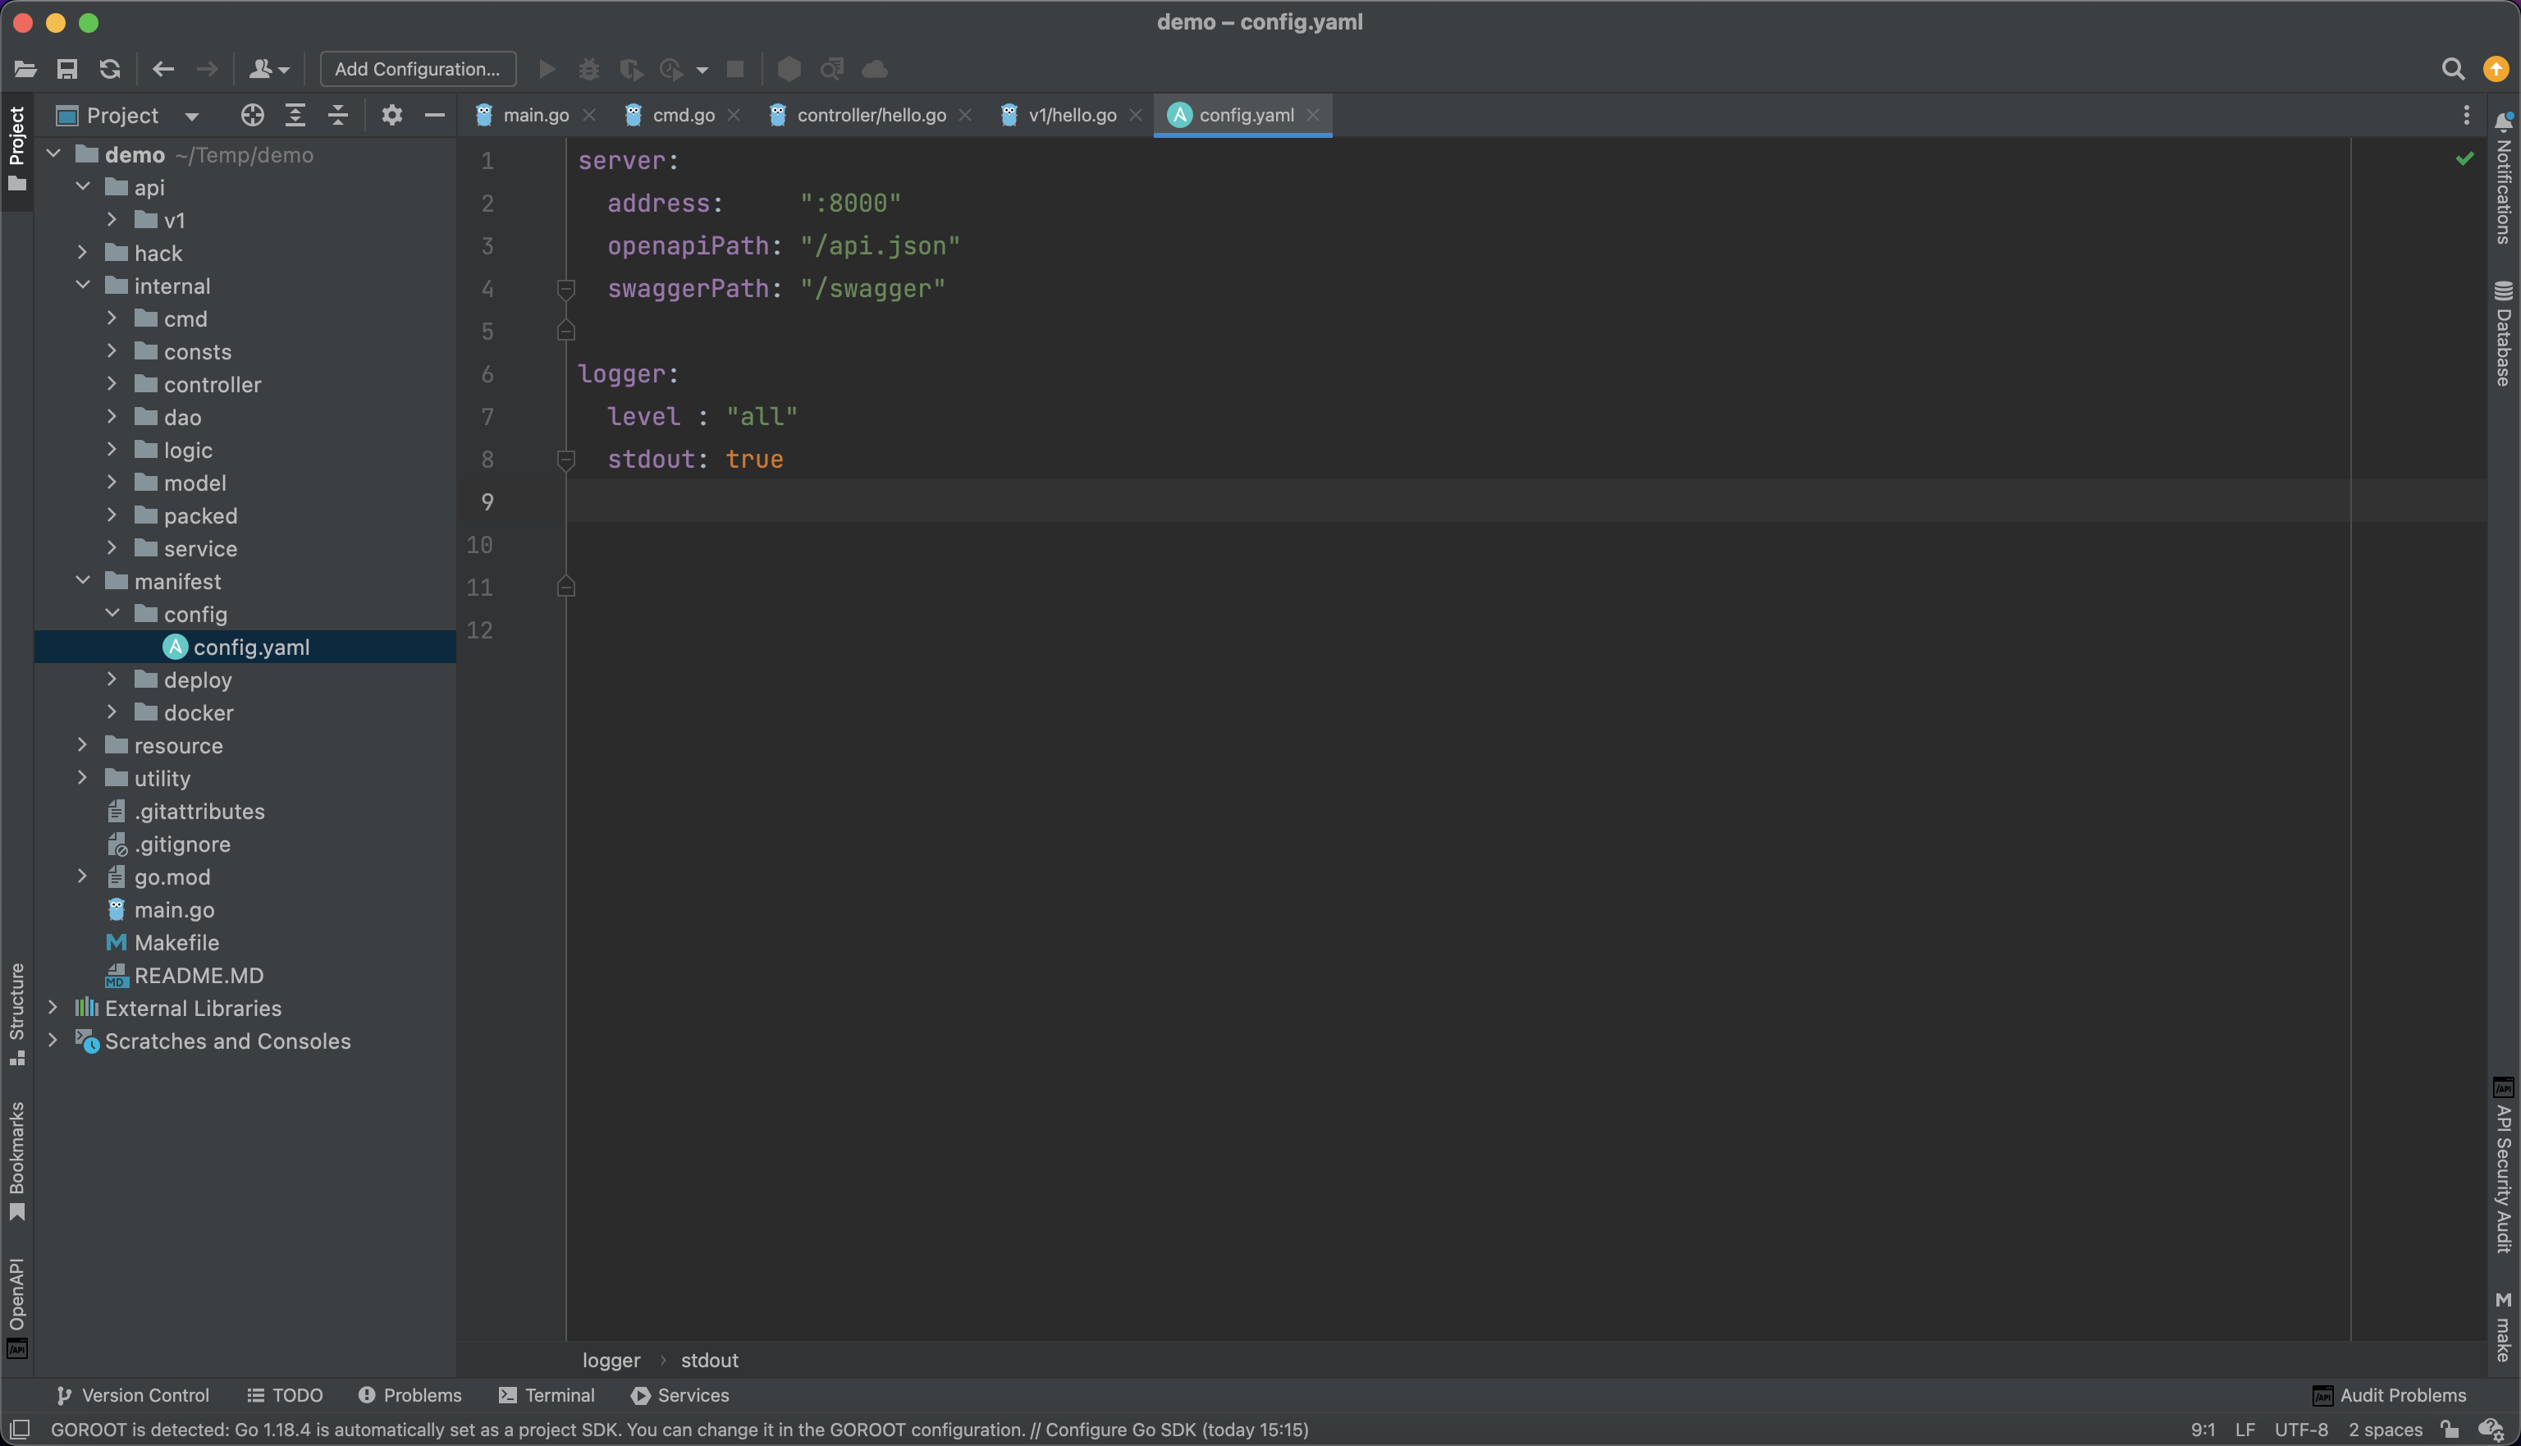Collapse the manifest folder
Viewport: 2521px width, 1446px height.
pos(82,581)
